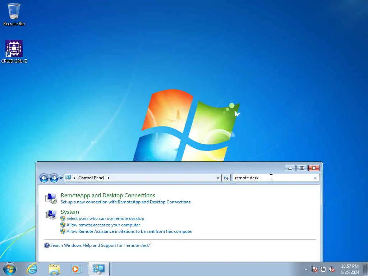
Task: Click the RemoteApp and Desktop Connections icon
Action: point(51,198)
